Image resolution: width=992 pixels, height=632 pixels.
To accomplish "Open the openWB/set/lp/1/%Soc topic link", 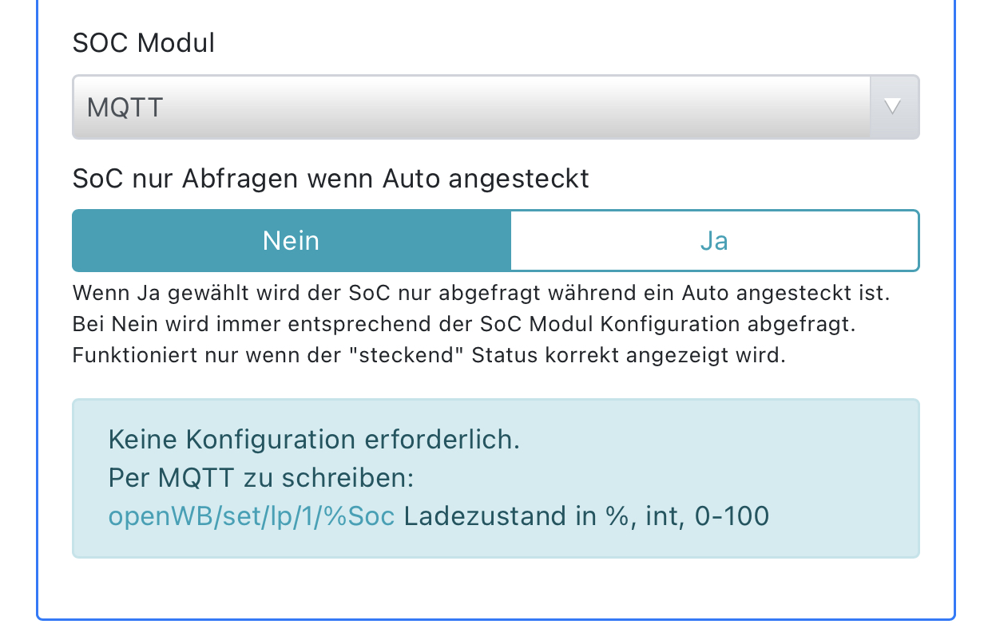I will (x=252, y=516).
